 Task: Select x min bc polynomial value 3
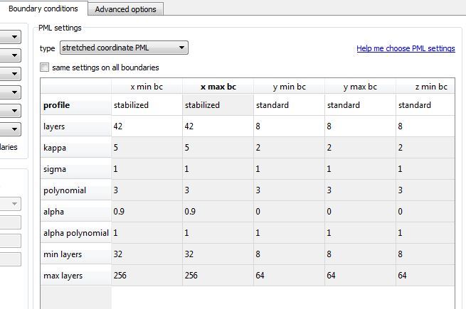click(147, 190)
